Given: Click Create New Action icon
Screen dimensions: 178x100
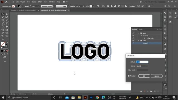Looking at the screenshot, I should (155, 91).
